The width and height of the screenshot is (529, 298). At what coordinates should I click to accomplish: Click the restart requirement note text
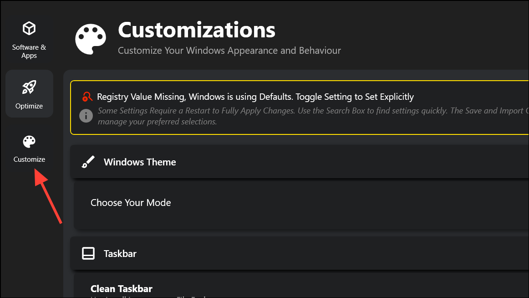[x=313, y=116]
